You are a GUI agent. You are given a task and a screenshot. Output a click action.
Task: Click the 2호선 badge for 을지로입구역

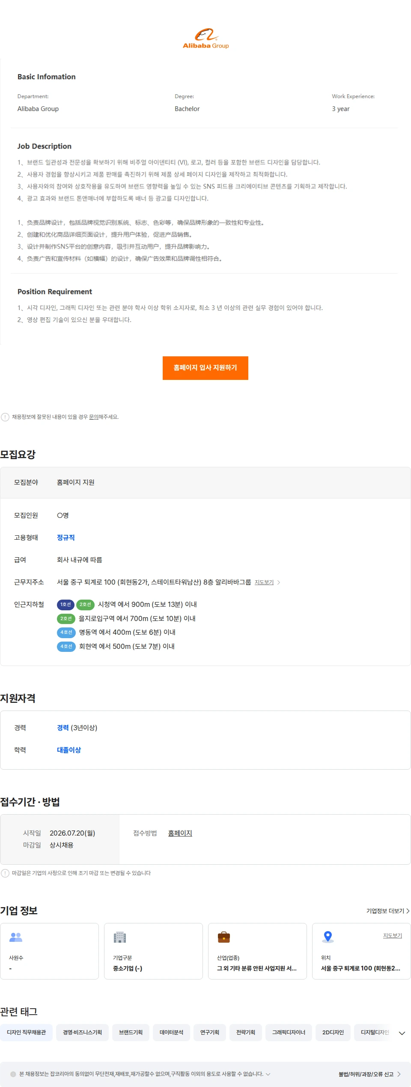tap(66, 619)
